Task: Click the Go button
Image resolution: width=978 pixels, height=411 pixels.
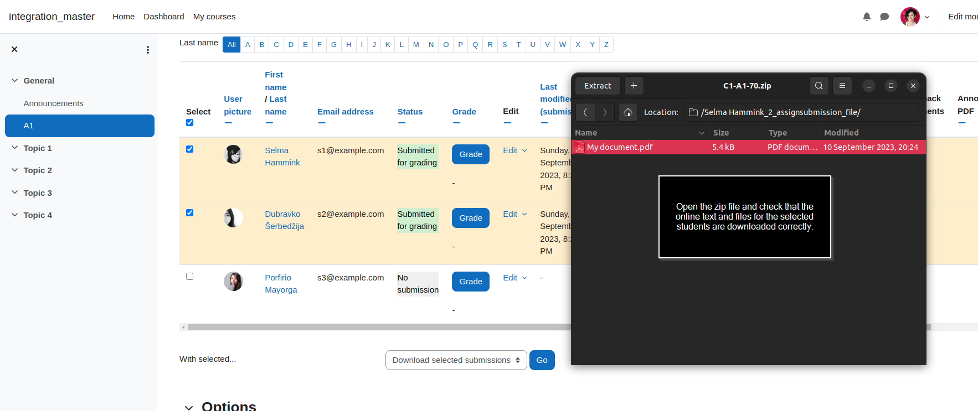Action: (x=542, y=360)
